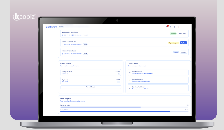Click the calendar icon on Mathematics Final Exam row
The image size is (224, 130).
click(62, 35)
